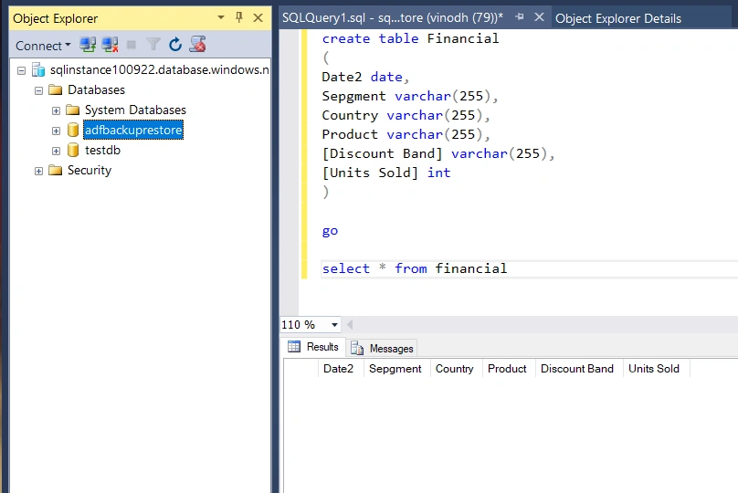Viewport: 738px width, 493px height.
Task: Click the Filter funnel icon
Action: [153, 45]
